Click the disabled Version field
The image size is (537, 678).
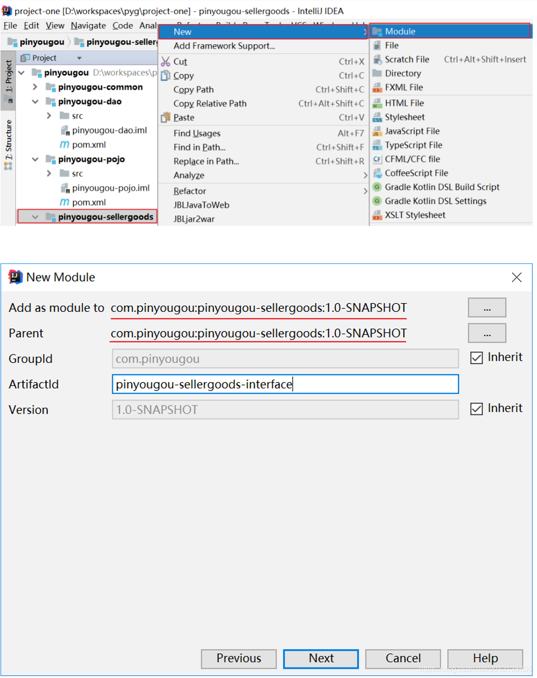coord(285,410)
